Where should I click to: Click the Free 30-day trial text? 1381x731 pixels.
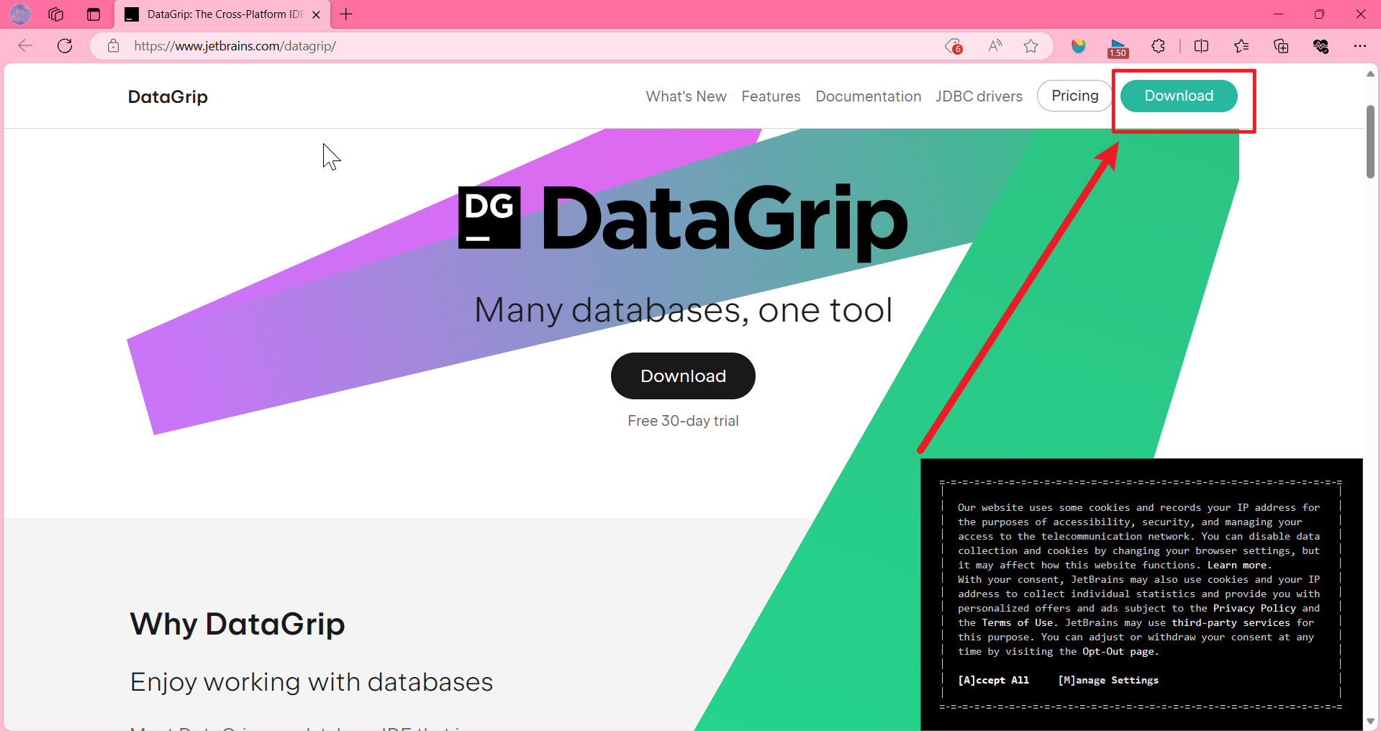[683, 421]
